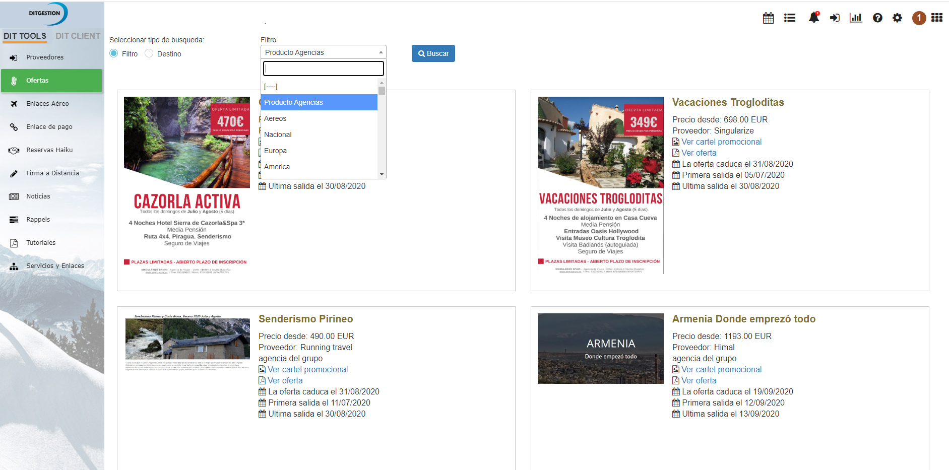Switch to the DIT CLIENT tab

(78, 36)
